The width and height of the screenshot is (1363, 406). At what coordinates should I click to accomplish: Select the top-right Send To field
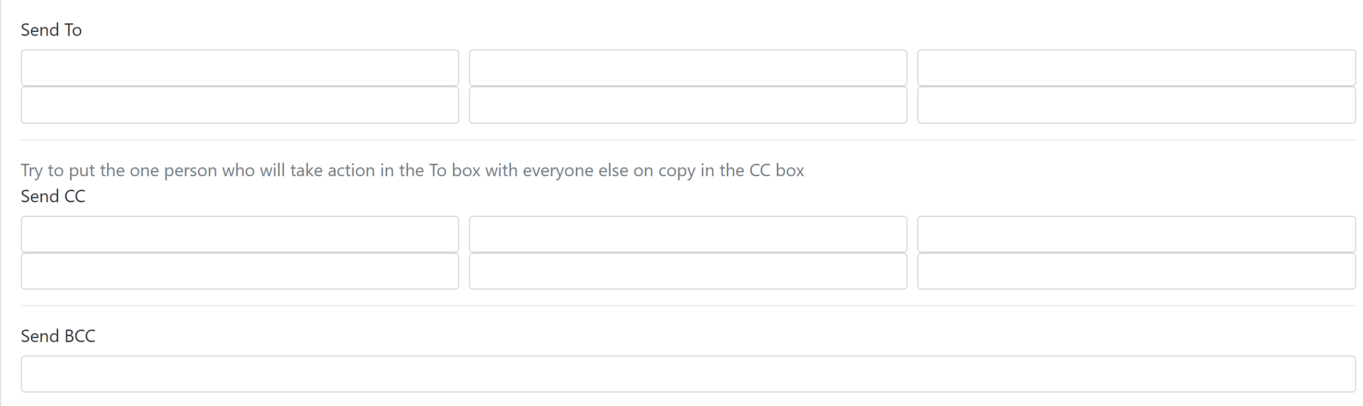(1136, 68)
